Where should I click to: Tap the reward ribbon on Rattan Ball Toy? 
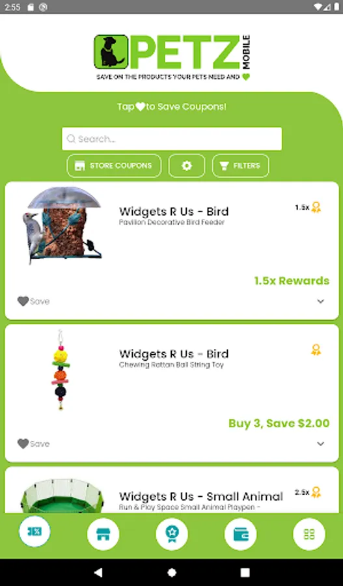point(316,350)
